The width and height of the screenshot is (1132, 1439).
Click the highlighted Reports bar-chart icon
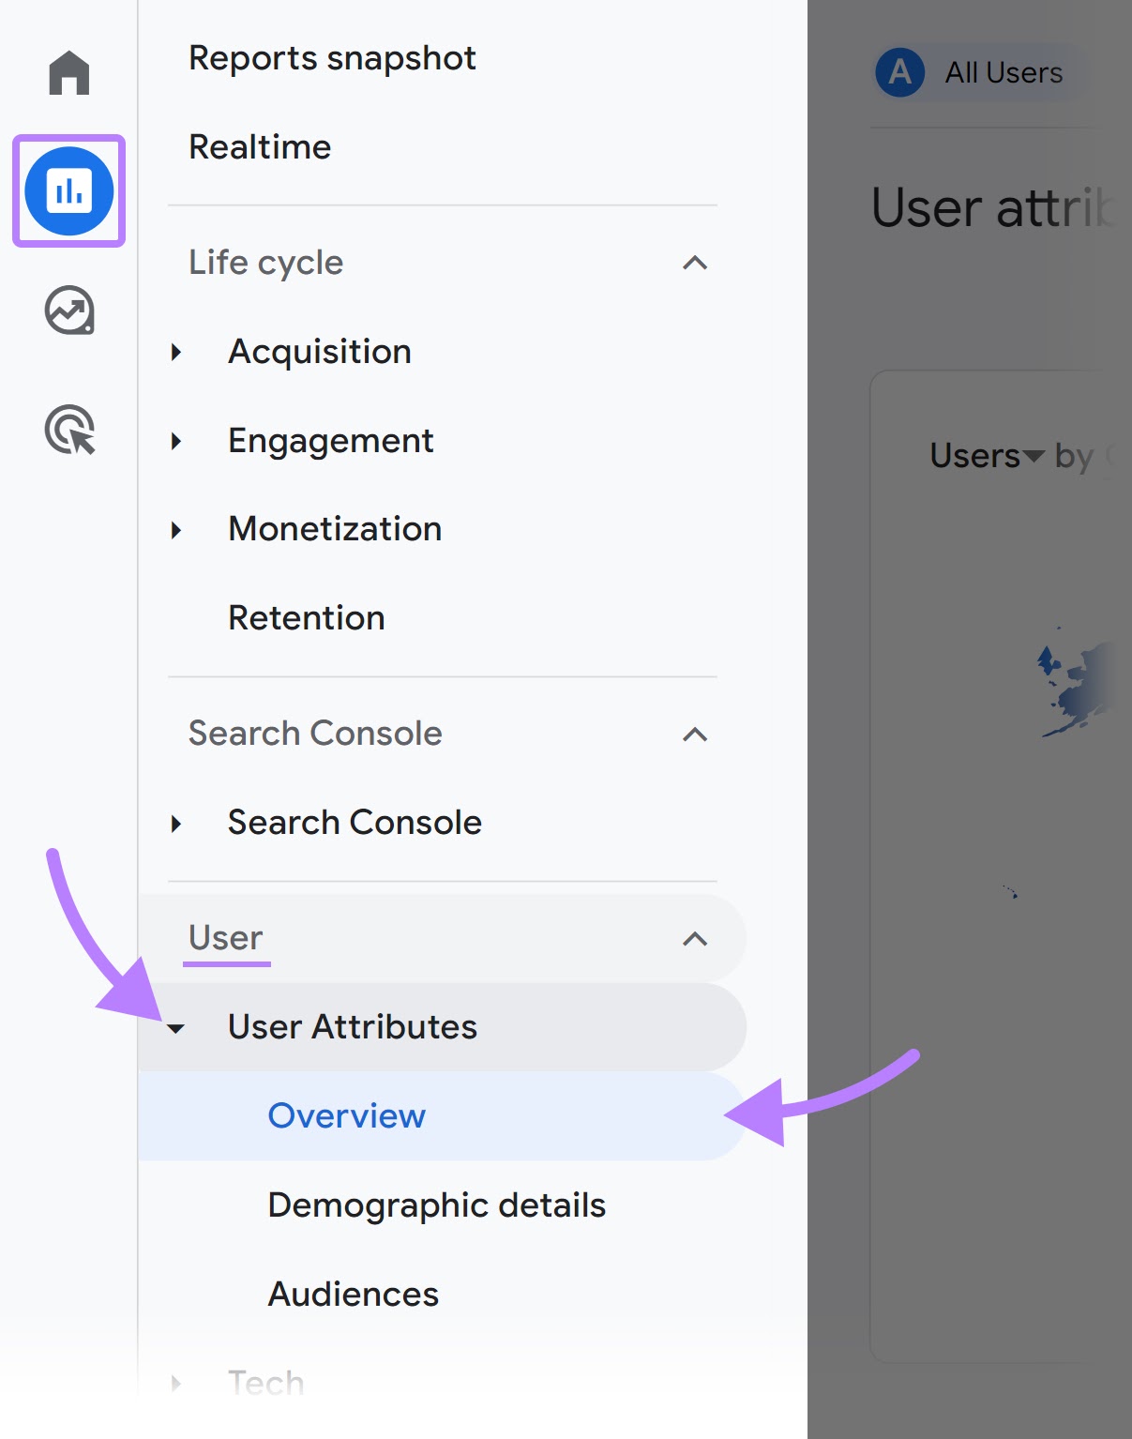[x=68, y=189]
